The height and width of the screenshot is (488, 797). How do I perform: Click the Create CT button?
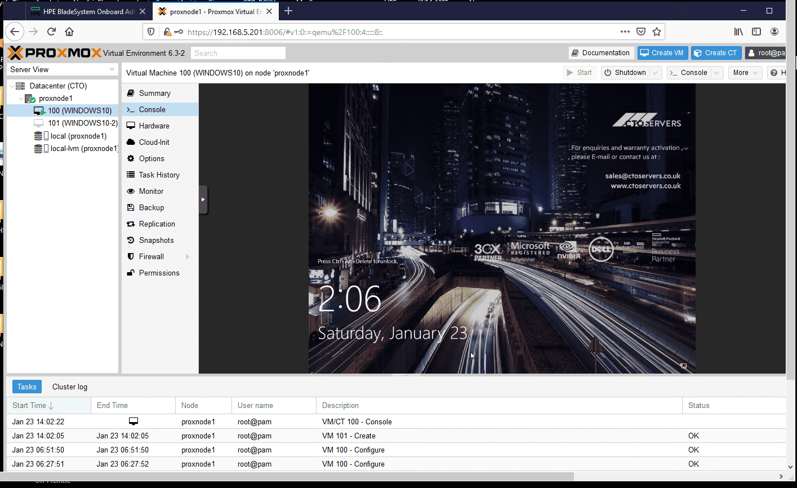coord(715,52)
